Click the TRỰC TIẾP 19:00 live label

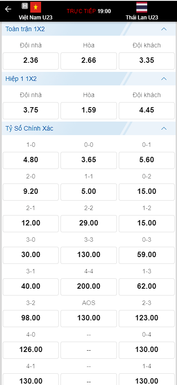point(88,11)
